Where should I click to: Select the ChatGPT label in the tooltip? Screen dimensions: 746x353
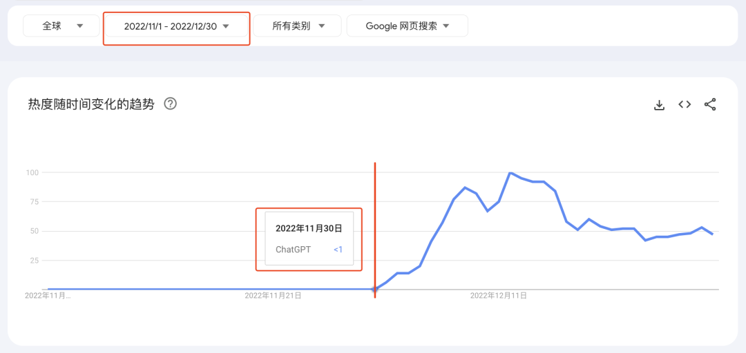pos(293,250)
